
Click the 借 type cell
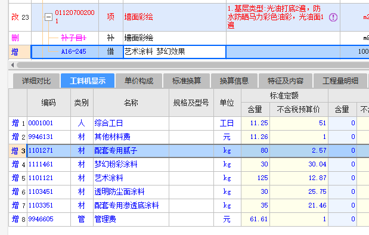(x=111, y=51)
